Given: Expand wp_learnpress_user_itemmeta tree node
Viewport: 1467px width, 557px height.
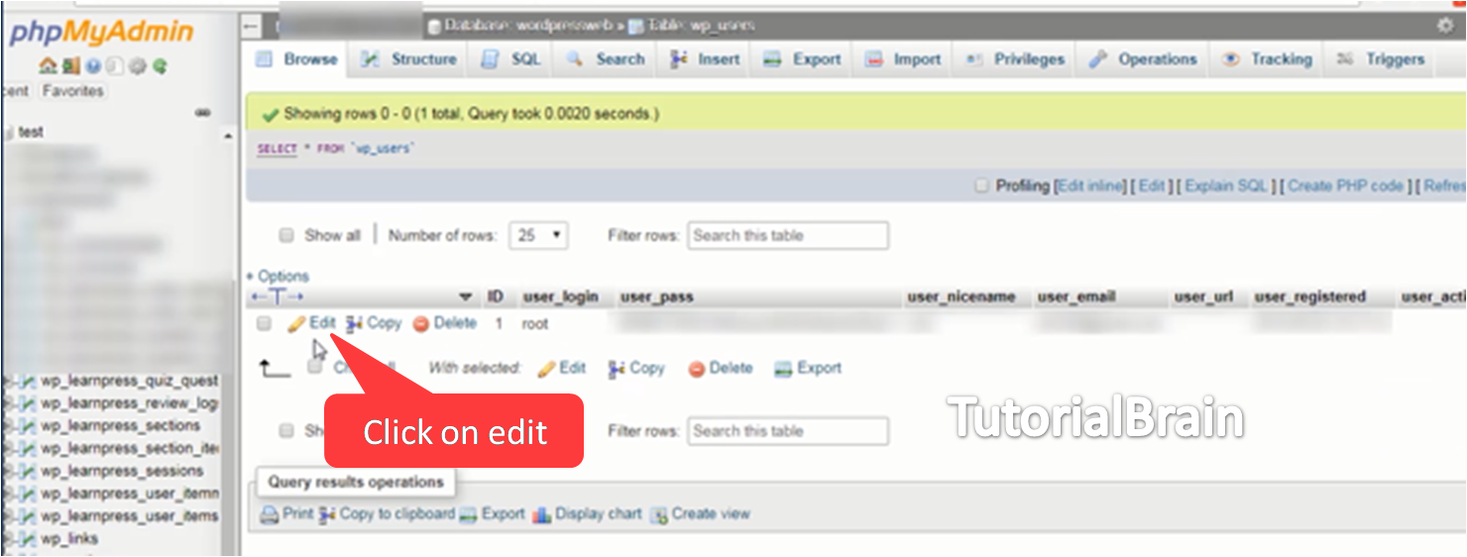Looking at the screenshot, I should pos(8,494).
